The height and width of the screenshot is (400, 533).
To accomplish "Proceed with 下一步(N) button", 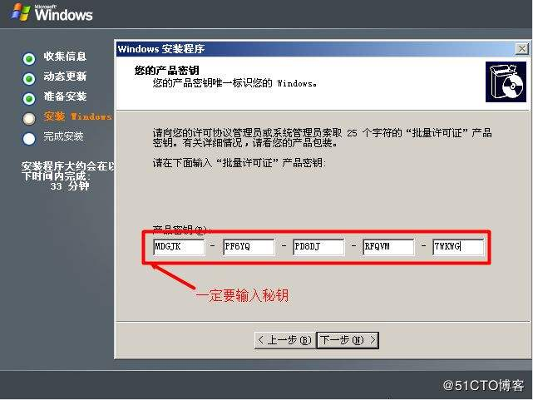I will click(348, 340).
